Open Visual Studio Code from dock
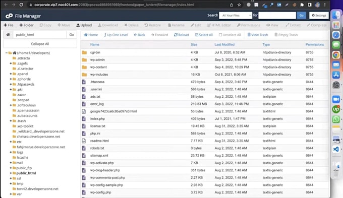 coord(336,149)
